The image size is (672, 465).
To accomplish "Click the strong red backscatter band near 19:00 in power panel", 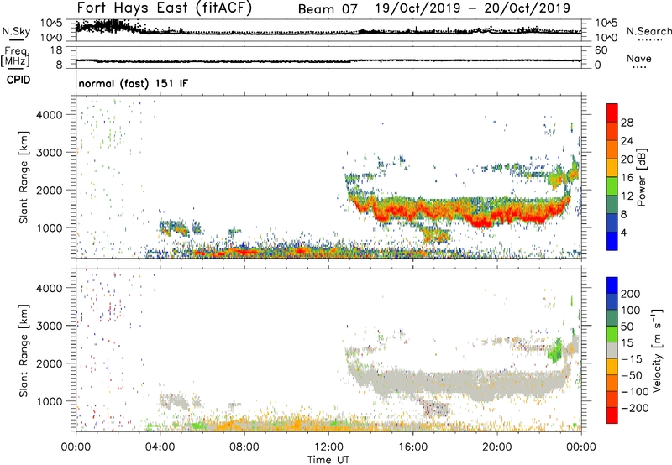I will coord(478,221).
